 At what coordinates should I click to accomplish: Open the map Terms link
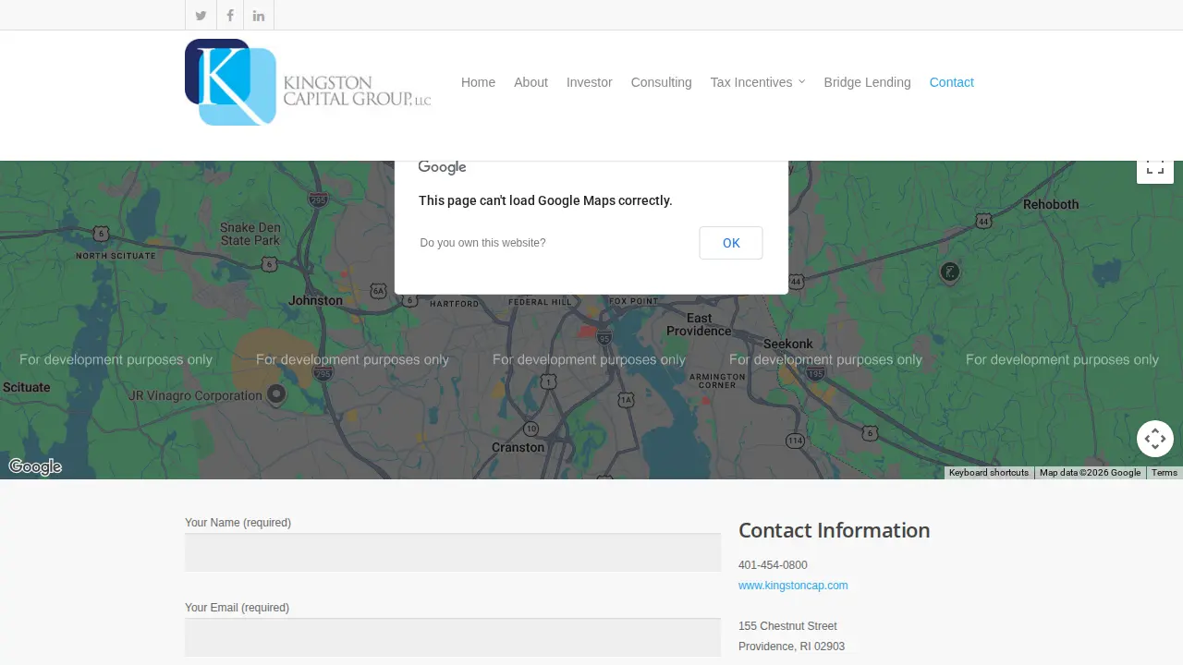(x=1165, y=473)
